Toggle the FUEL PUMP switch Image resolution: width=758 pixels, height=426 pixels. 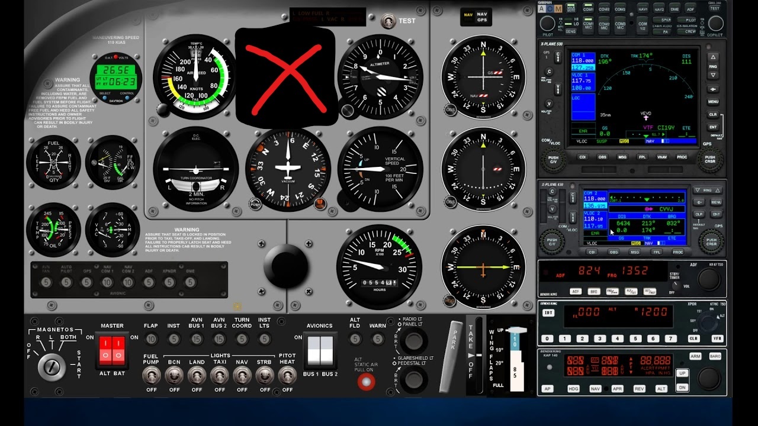coord(152,375)
